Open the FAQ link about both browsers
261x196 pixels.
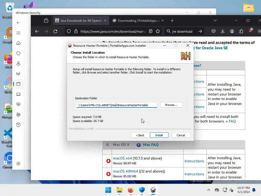point(232,121)
